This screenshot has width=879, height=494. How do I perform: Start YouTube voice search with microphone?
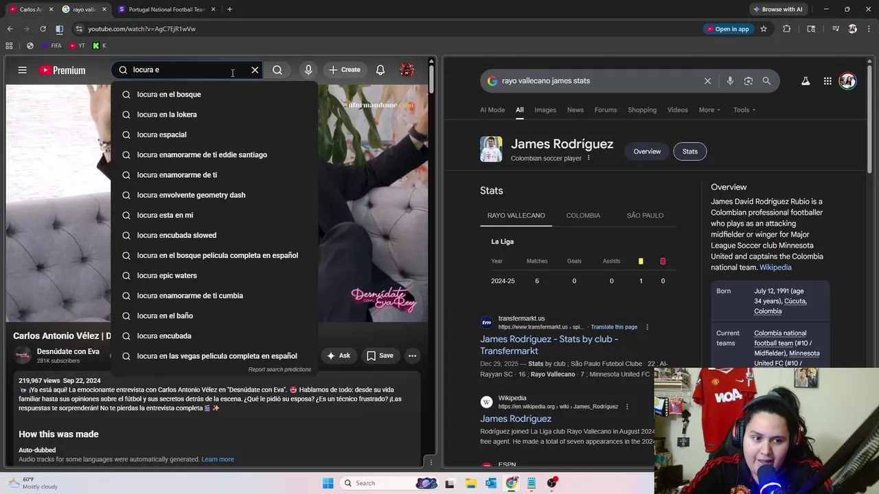point(308,70)
